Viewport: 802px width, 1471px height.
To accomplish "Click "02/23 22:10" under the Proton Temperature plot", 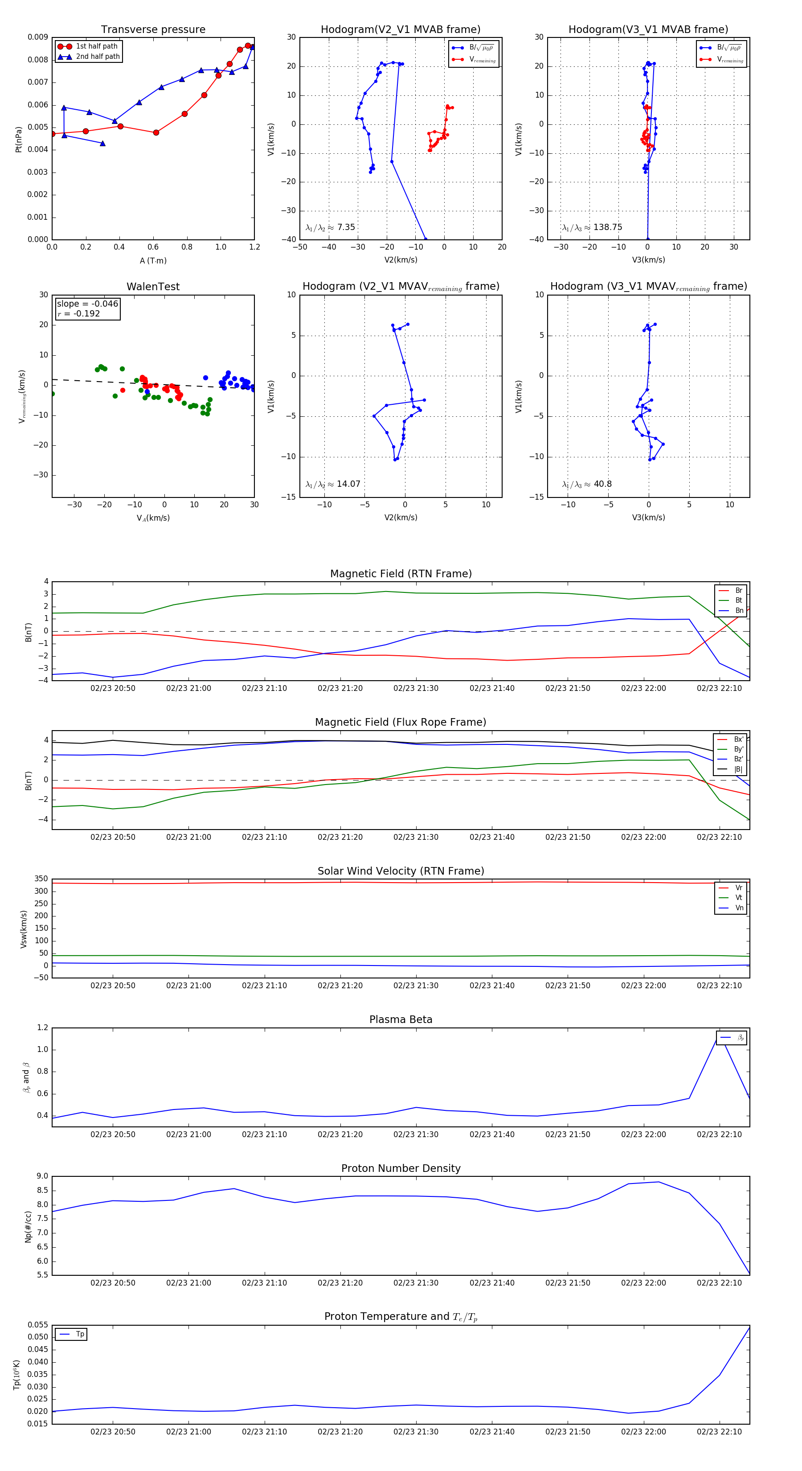I will [x=719, y=1432].
